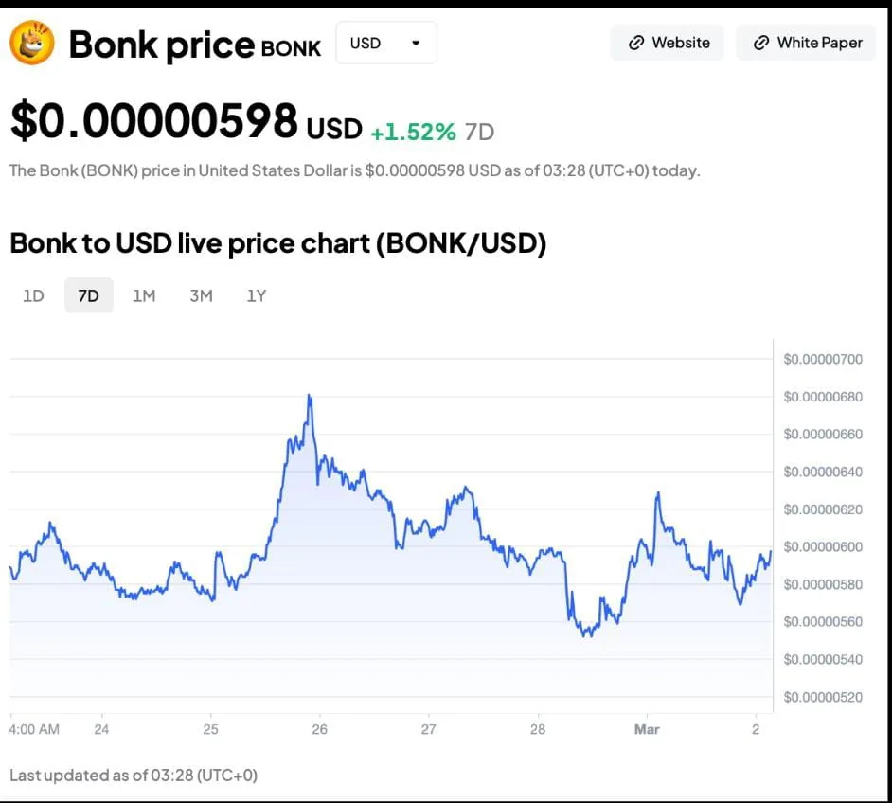Click the Bonk price BONK heading
The height and width of the screenshot is (803, 892).
194,45
